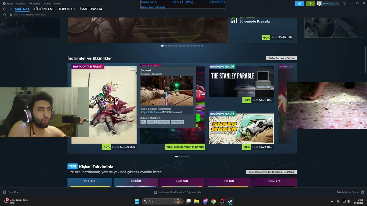
Task: Switch to the MAĞAZA tab
Action: [22, 9]
